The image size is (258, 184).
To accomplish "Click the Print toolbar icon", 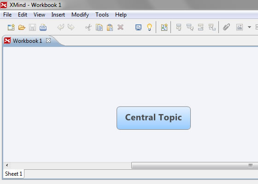I will coord(43,27).
